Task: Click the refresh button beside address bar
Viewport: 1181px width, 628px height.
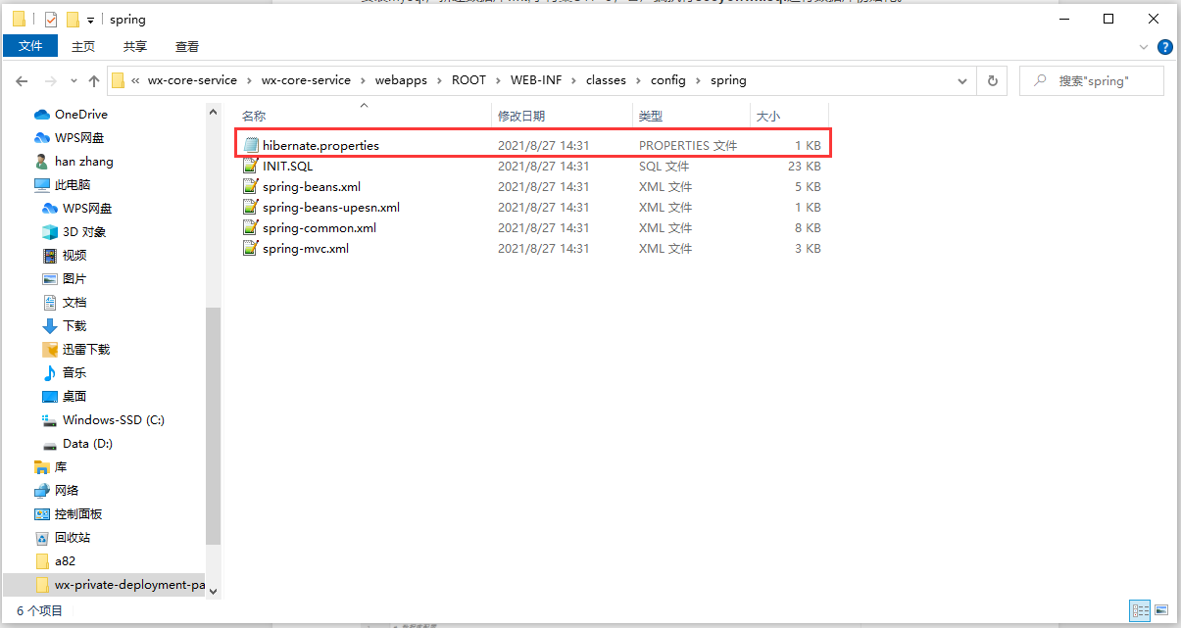Action: click(993, 81)
